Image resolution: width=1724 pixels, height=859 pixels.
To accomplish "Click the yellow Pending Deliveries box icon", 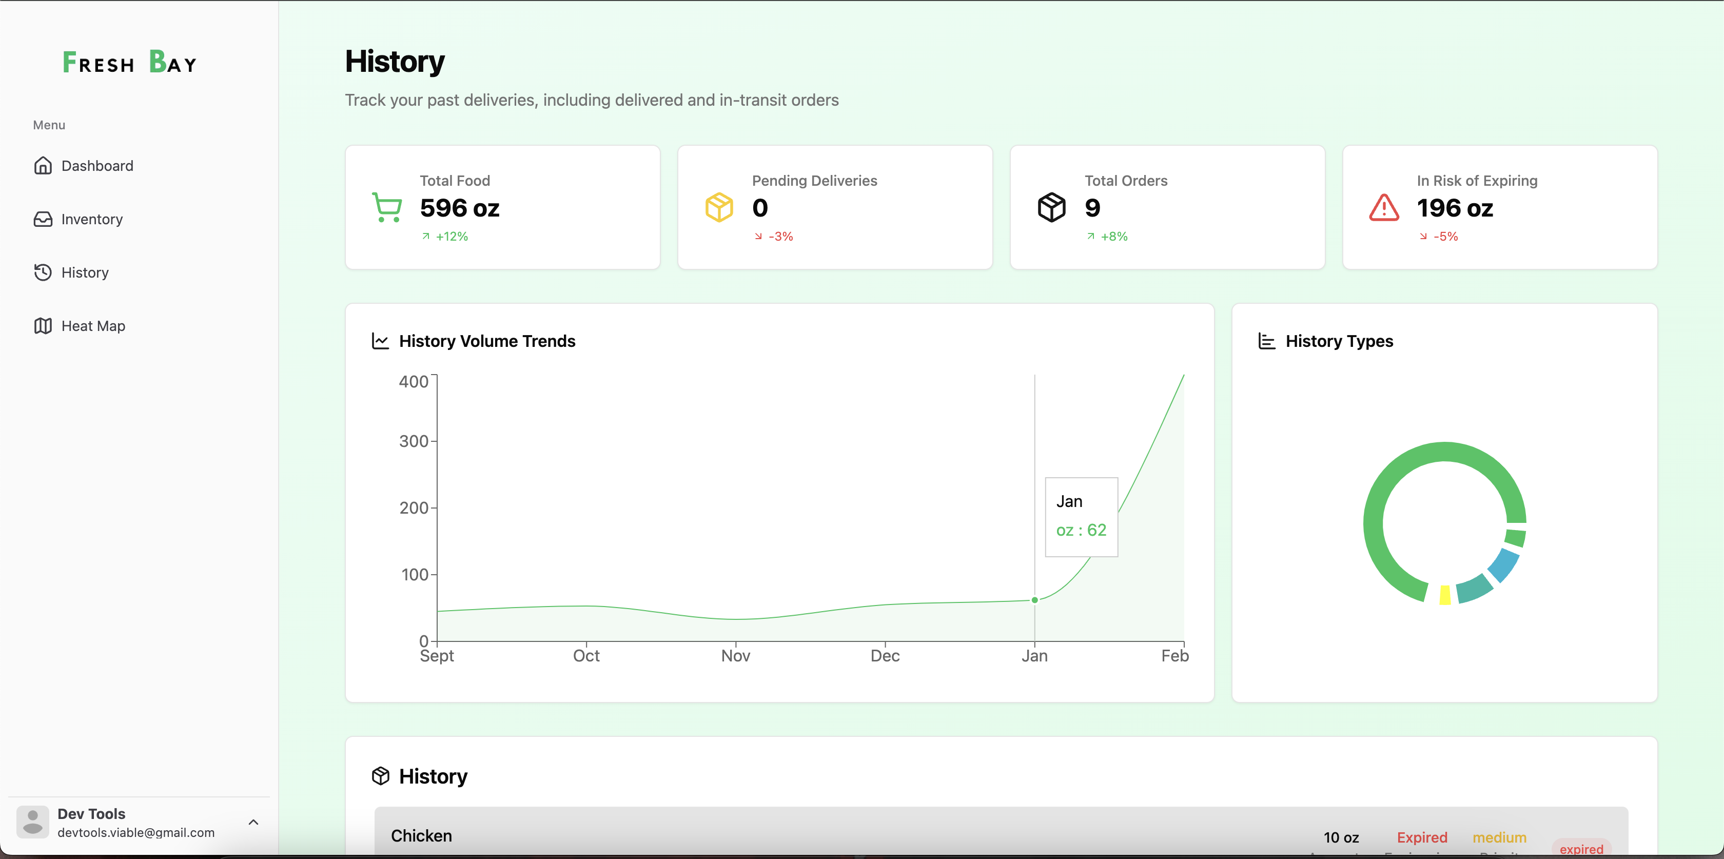I will coord(719,207).
